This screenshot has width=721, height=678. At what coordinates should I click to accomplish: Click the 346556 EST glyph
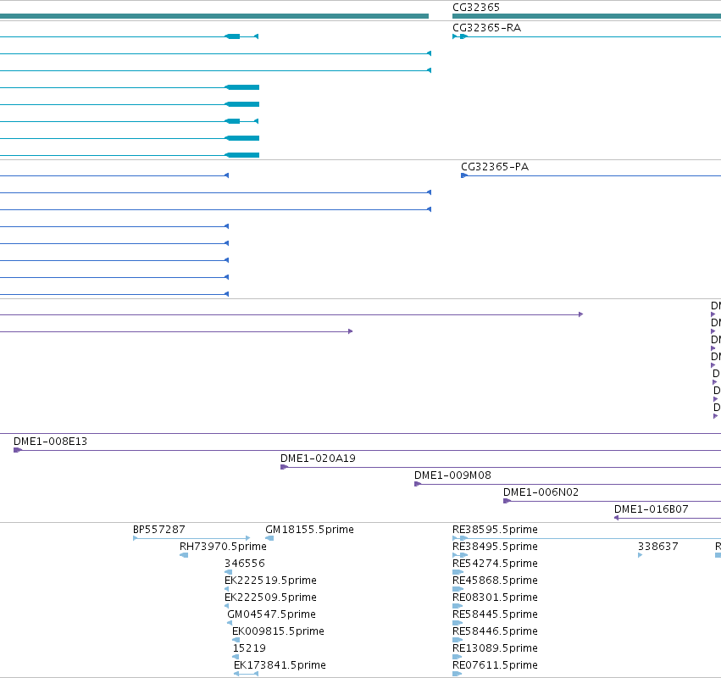tap(228, 573)
